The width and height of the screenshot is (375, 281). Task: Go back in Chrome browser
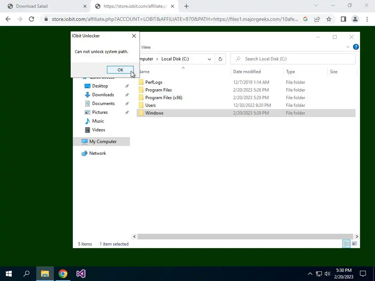point(8,19)
